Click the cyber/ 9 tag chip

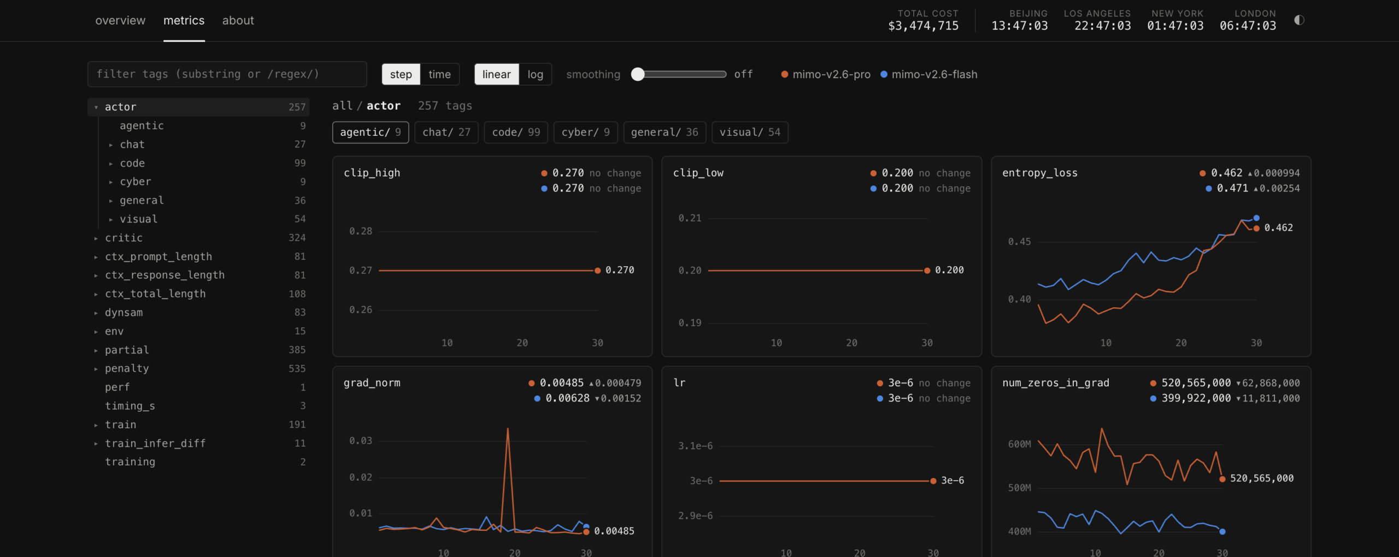pos(585,133)
